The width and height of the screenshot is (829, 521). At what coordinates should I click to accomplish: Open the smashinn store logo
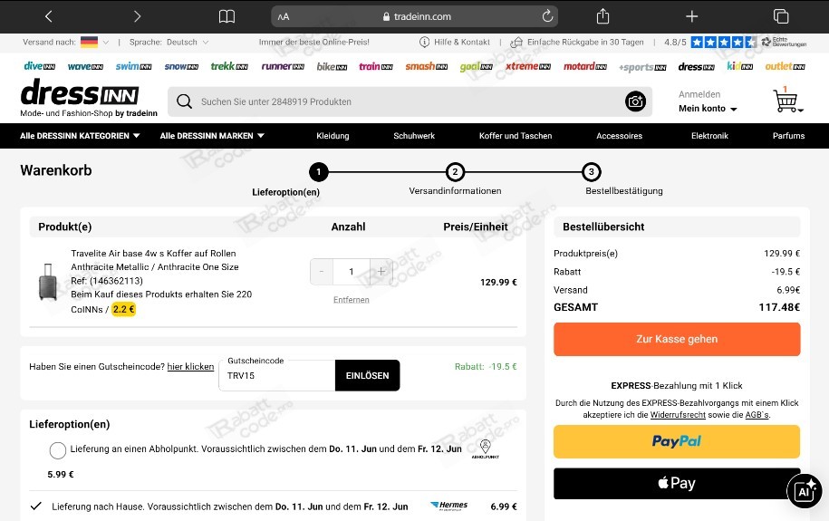pyautogui.click(x=427, y=66)
